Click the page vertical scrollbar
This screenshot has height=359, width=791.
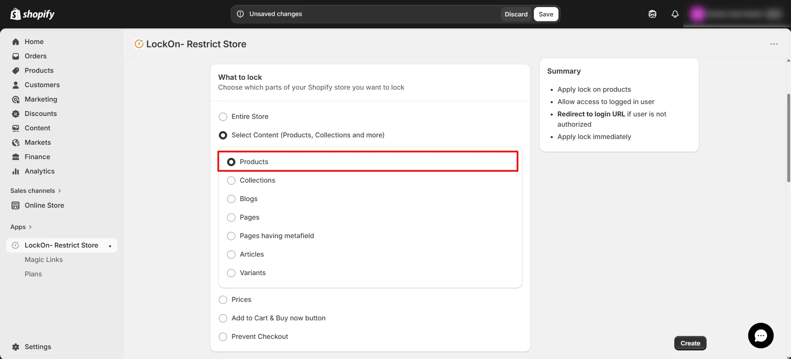(789, 138)
